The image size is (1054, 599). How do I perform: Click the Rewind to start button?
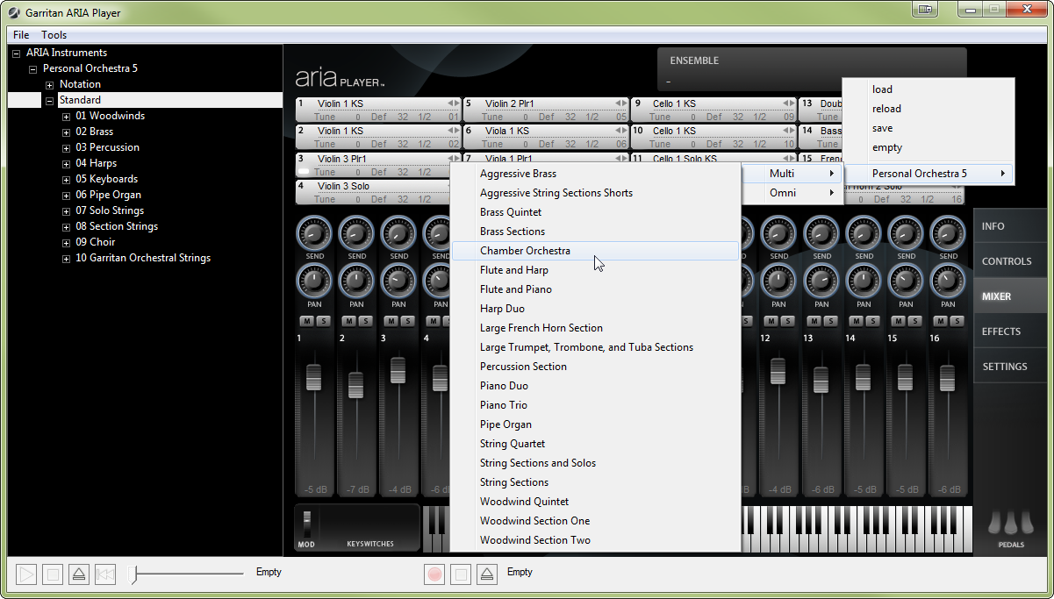pos(105,574)
